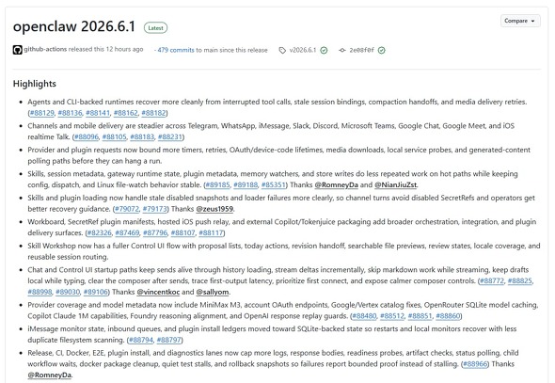This screenshot has width=555, height=383.
Task: Open pull request #88860
Action: point(448,316)
